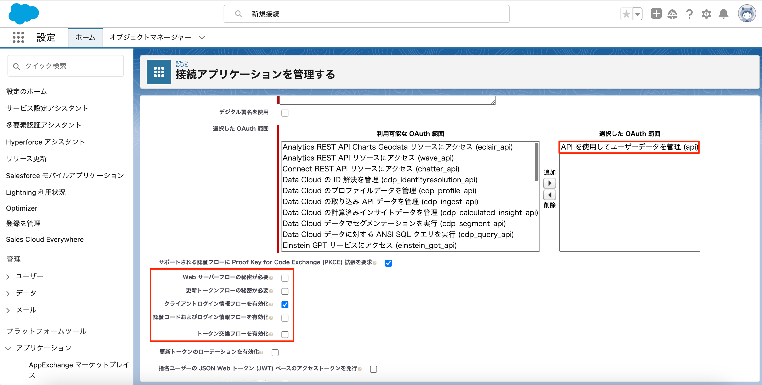Image resolution: width=762 pixels, height=385 pixels.
Task: Click the favorites star icon
Action: (626, 14)
